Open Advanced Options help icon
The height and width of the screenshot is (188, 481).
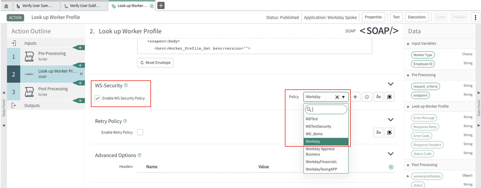(x=139, y=155)
